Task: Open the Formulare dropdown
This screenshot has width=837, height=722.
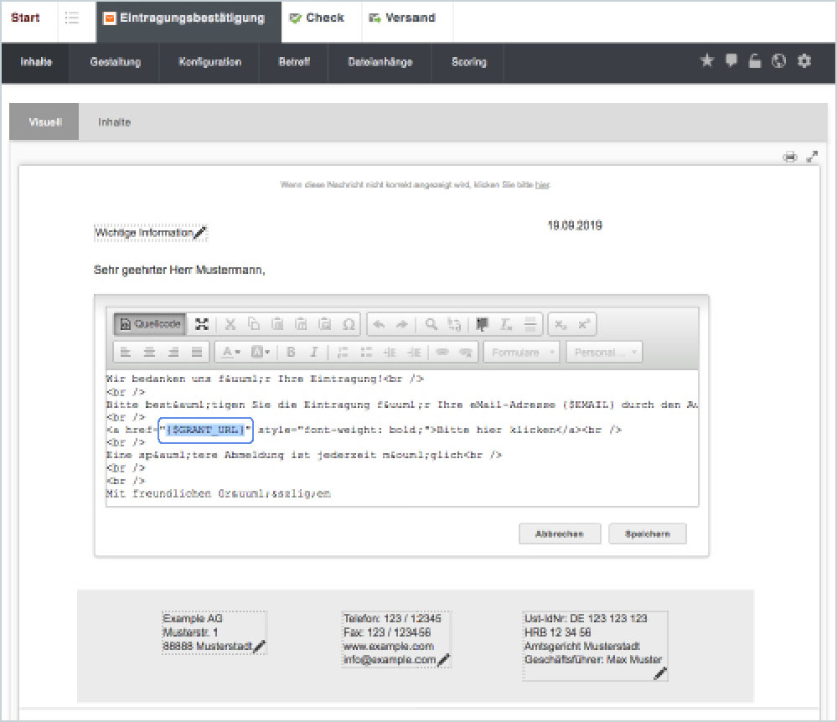Action: [x=521, y=352]
